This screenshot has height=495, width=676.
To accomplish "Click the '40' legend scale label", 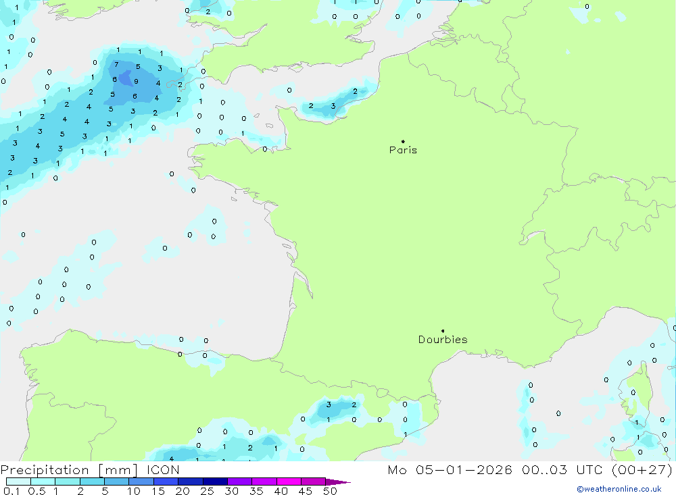I will click(281, 491).
